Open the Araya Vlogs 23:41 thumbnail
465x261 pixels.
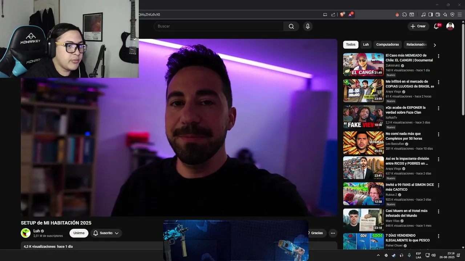coord(363,167)
